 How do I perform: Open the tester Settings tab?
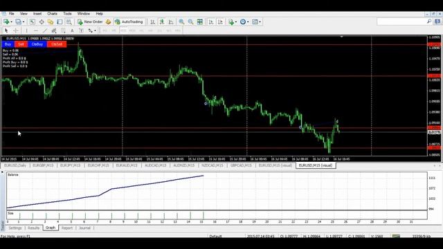15,228
